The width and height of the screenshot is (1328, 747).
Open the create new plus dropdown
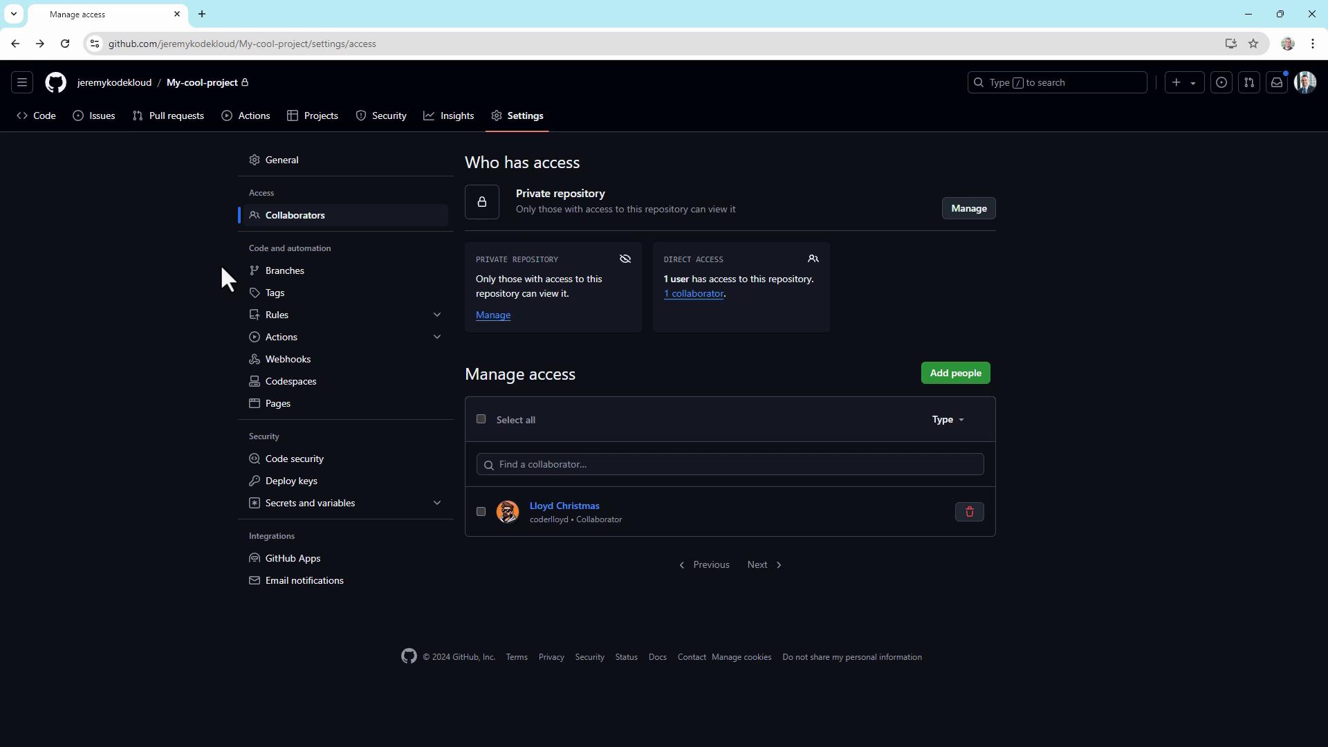pos(1183,82)
